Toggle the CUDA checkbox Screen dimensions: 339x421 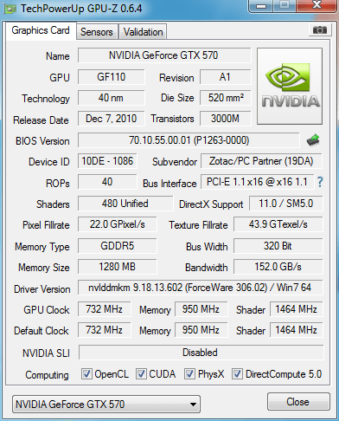pyautogui.click(x=141, y=373)
